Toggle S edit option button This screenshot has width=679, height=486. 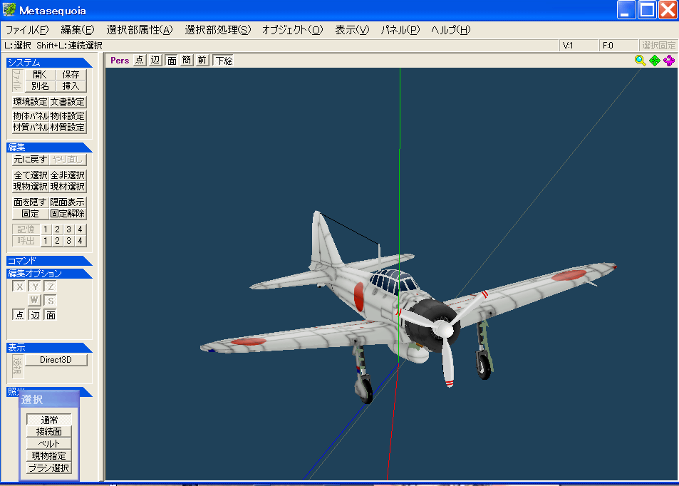click(x=51, y=300)
